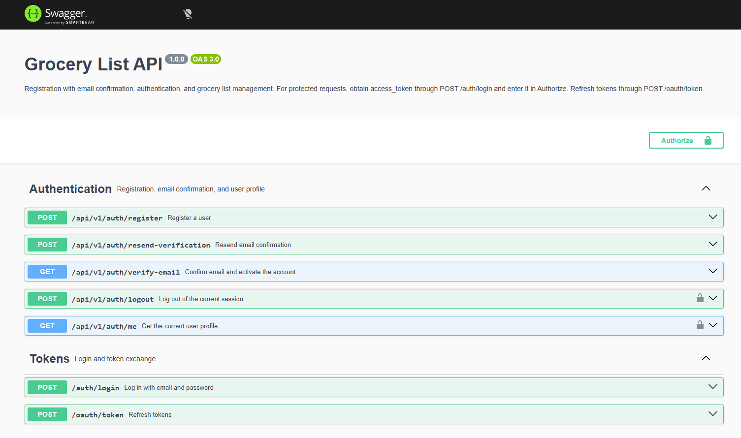The width and height of the screenshot is (741, 438).
Task: Expand the /auth/login endpoint chevron
Action: [712, 387]
